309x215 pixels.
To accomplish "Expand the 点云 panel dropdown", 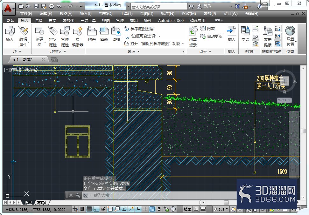I will [x=205, y=51].
